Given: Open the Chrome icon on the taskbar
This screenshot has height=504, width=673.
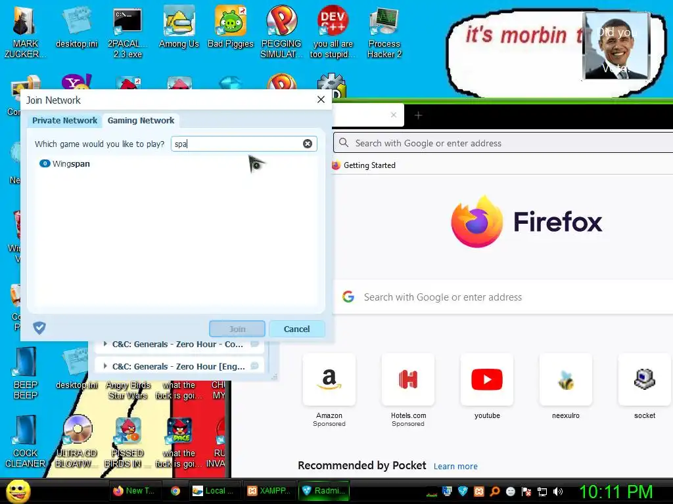Looking at the screenshot, I should (175, 491).
